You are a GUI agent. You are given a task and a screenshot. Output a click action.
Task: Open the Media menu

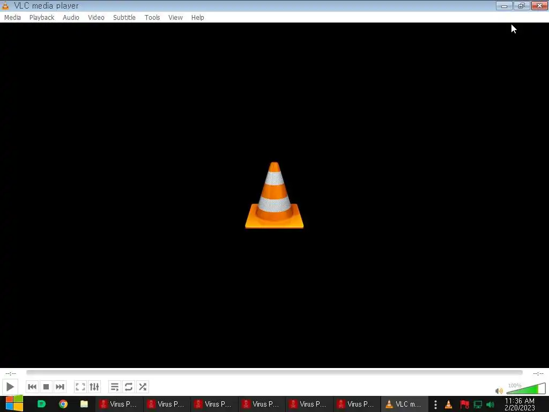coord(13,18)
